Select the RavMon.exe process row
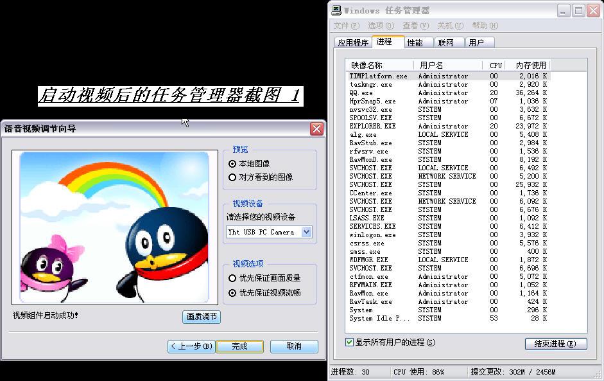The height and width of the screenshot is (381, 604). 449,294
